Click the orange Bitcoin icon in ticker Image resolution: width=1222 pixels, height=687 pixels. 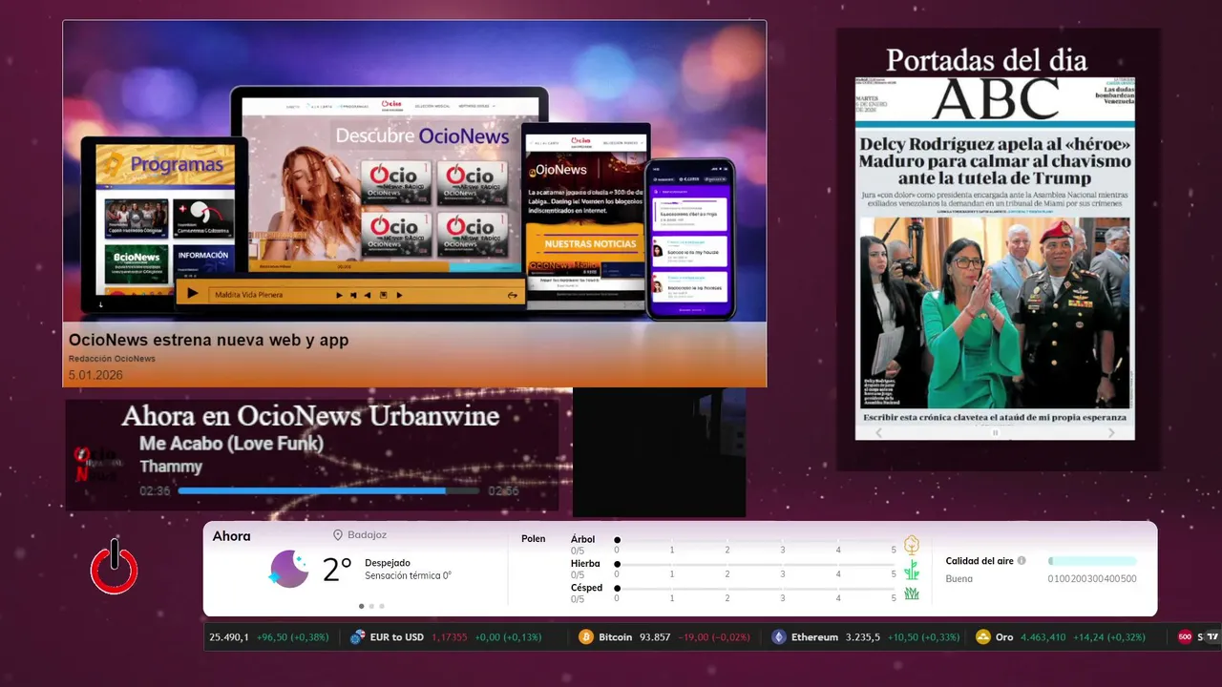click(586, 637)
